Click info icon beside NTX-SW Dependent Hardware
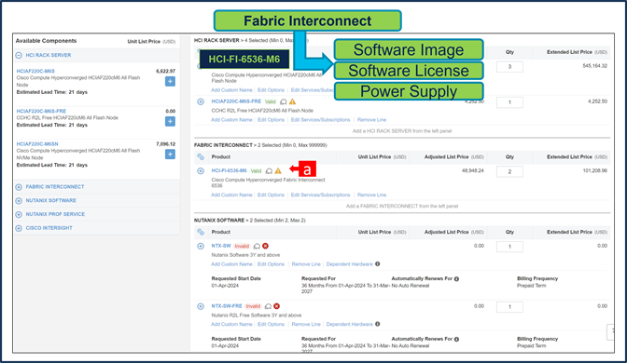 (x=378, y=264)
